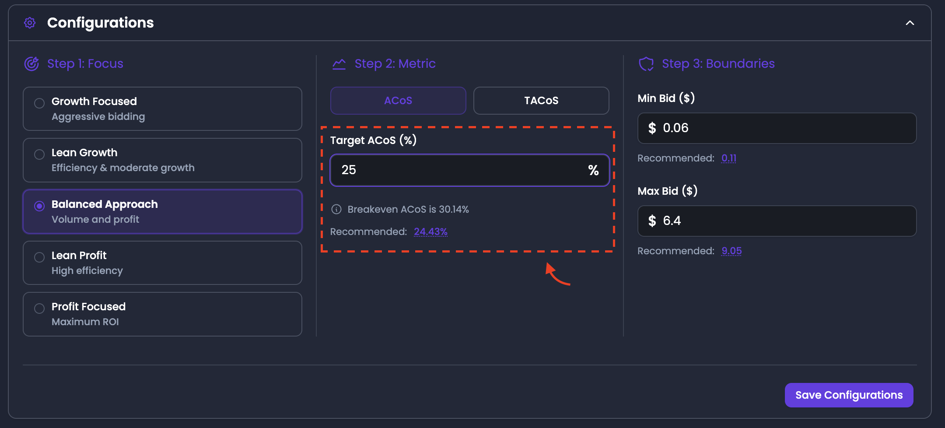Apply recommended ACoS 24.43% link
Image resolution: width=945 pixels, height=428 pixels.
coord(430,232)
